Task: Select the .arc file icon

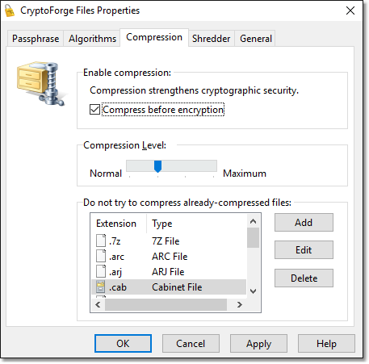Action: (101, 256)
